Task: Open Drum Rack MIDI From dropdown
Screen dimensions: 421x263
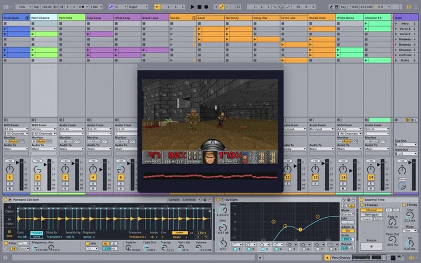Action: (x=16, y=129)
